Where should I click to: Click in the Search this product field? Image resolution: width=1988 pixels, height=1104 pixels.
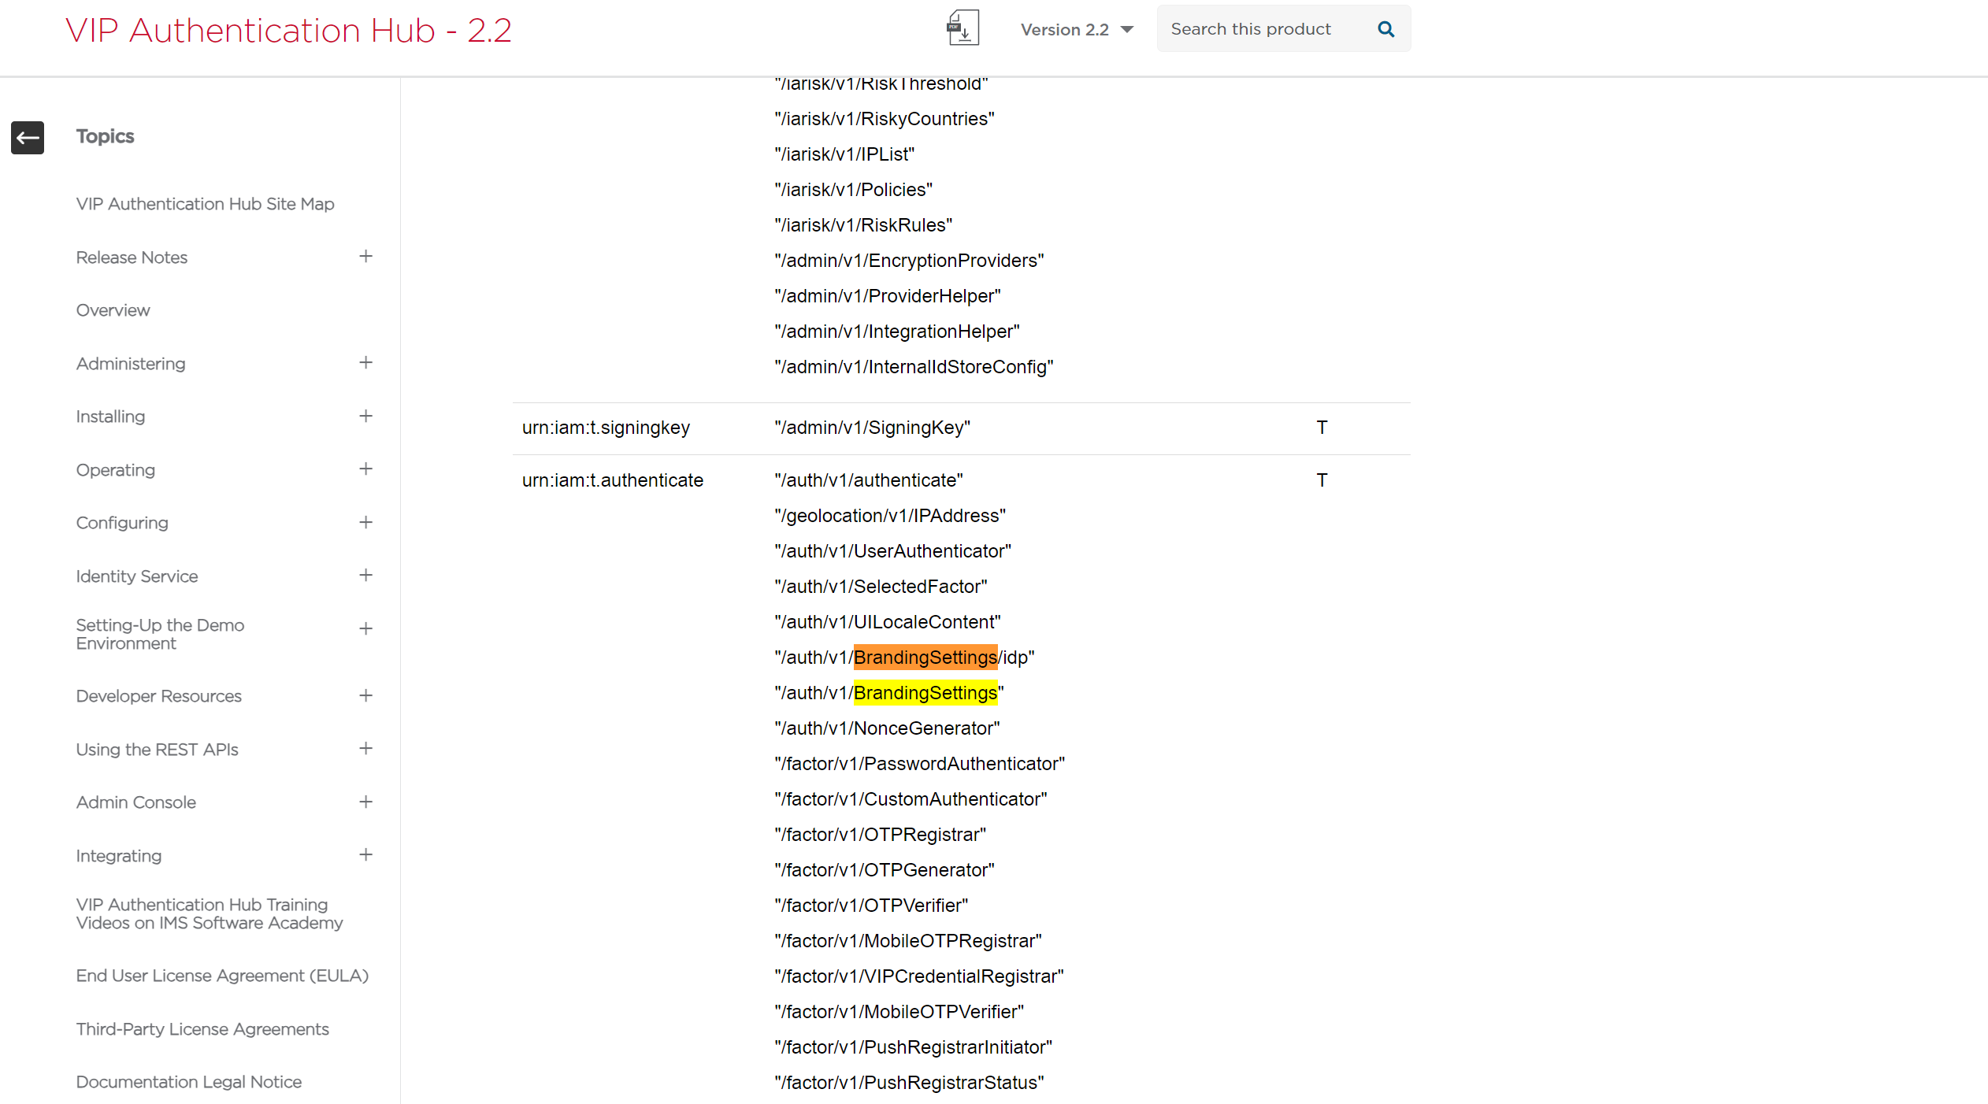point(1263,29)
